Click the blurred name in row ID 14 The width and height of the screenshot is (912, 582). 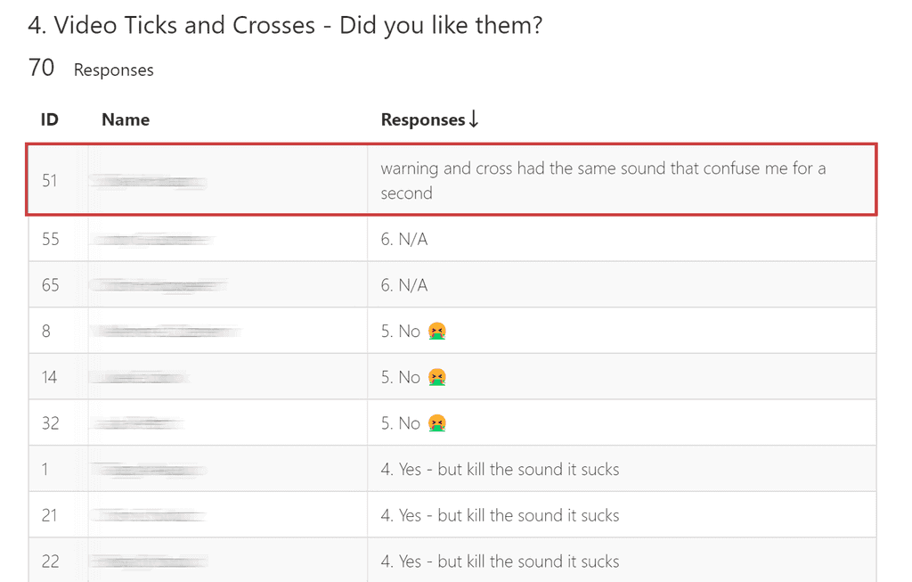point(142,378)
